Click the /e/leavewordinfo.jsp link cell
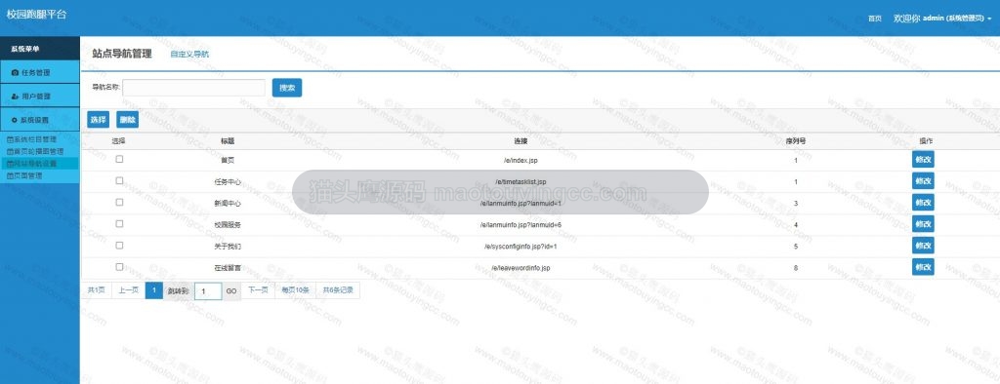The image size is (1000, 384). point(521,268)
